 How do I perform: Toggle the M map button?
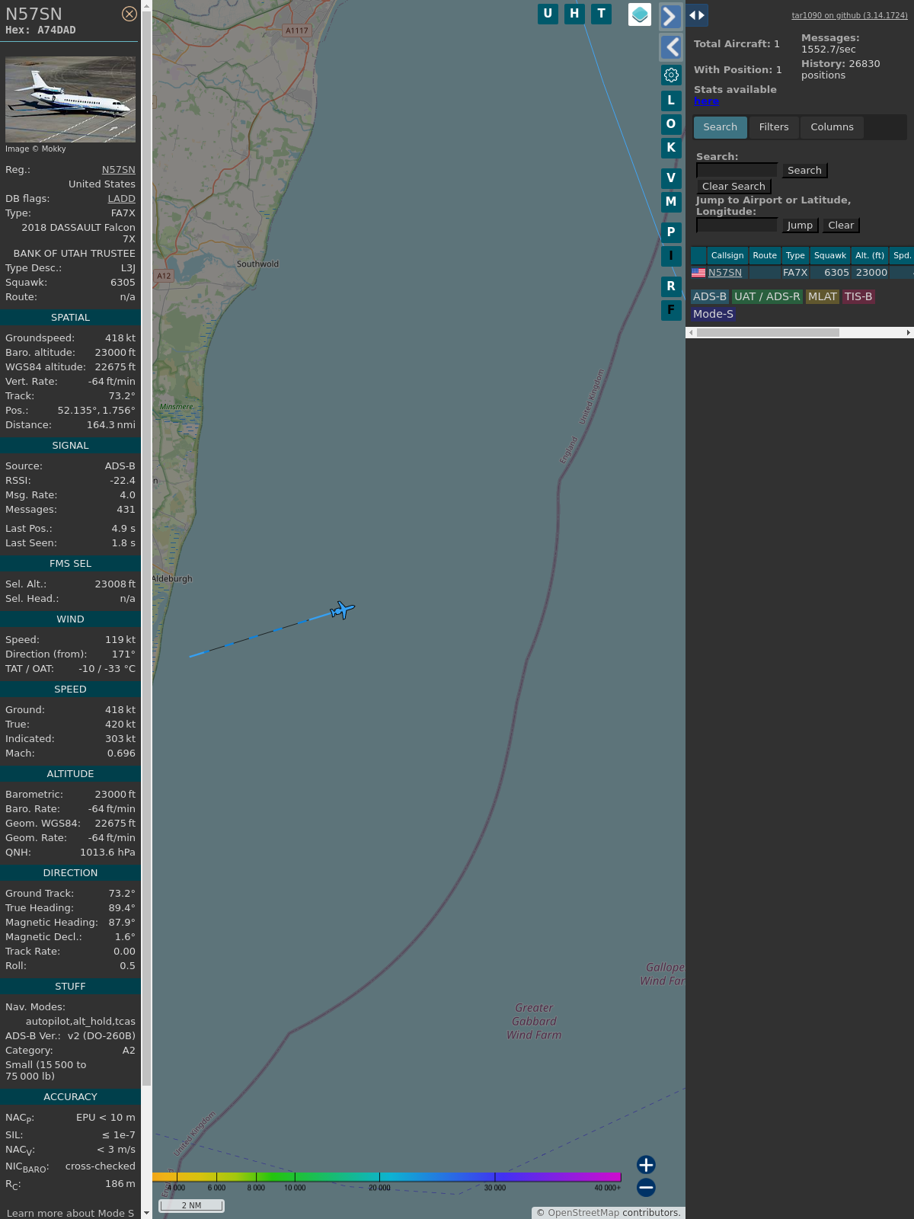point(671,202)
